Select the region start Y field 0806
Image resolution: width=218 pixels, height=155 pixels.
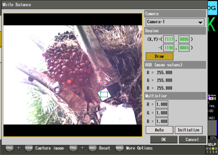[184, 39]
